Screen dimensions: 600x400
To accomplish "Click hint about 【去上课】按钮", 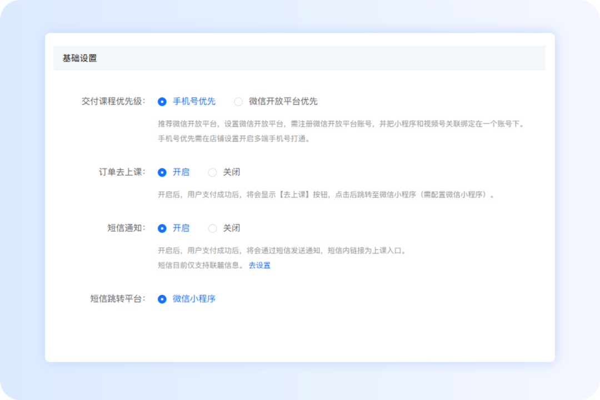I will (326, 194).
